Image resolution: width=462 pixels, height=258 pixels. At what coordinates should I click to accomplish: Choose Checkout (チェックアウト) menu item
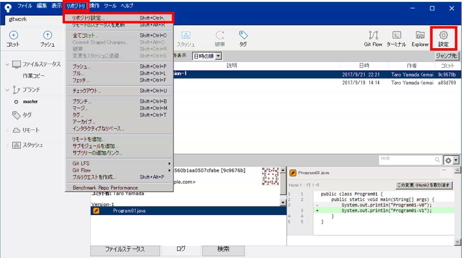[x=119, y=91]
